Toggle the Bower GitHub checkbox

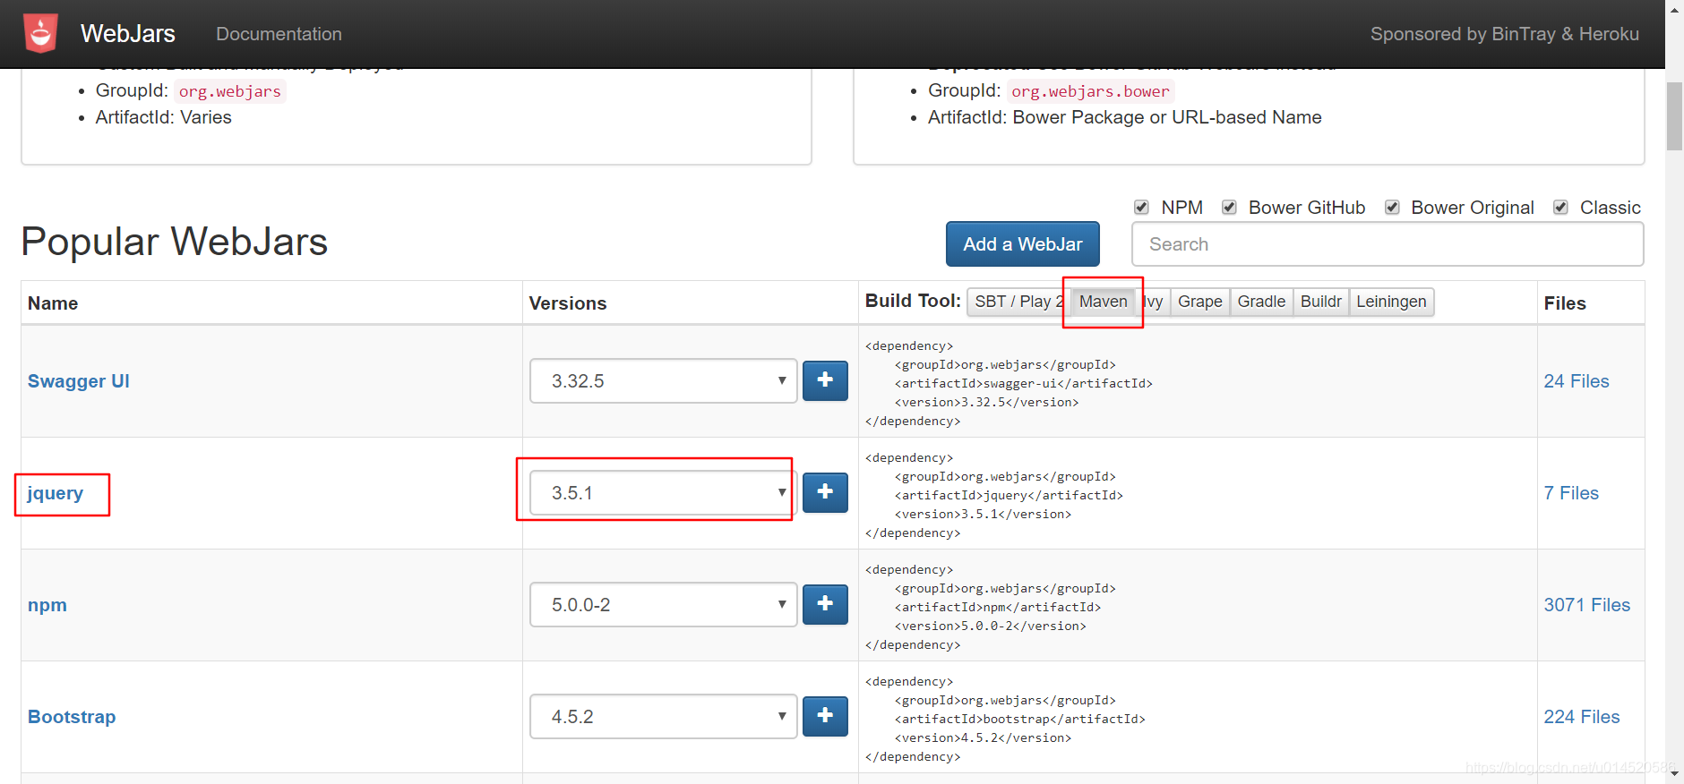coord(1229,208)
